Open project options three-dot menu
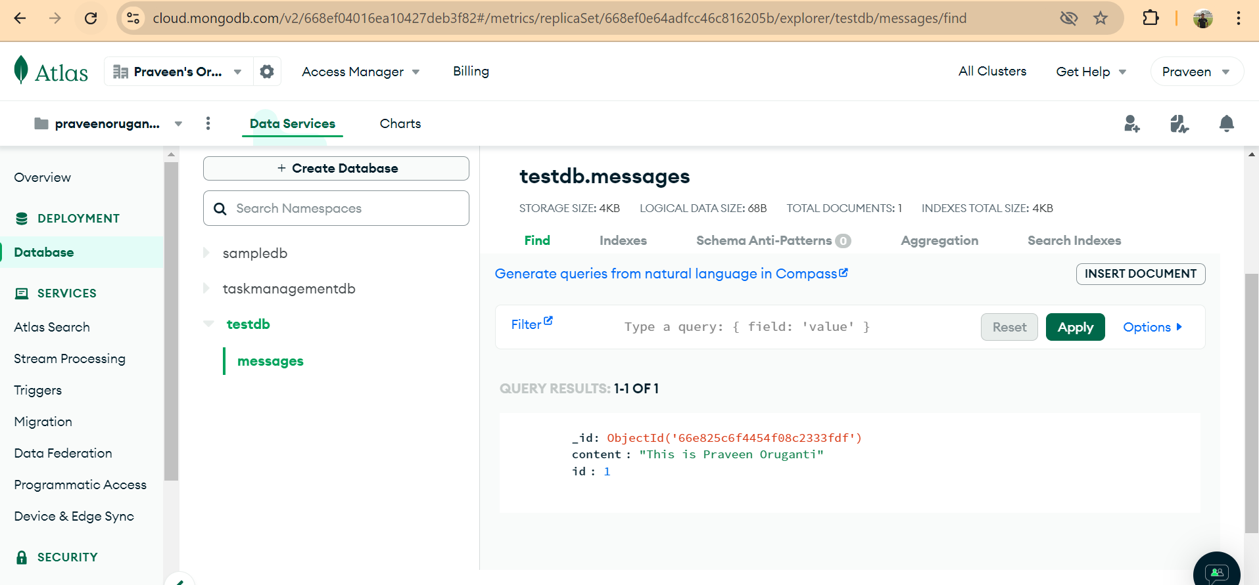Screen dimensions: 1259x585 [x=208, y=123]
